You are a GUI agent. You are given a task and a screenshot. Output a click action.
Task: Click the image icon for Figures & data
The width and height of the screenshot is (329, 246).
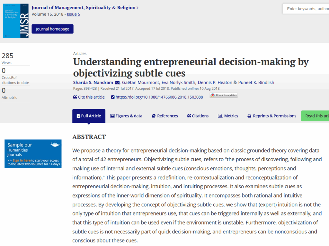(x=112, y=116)
